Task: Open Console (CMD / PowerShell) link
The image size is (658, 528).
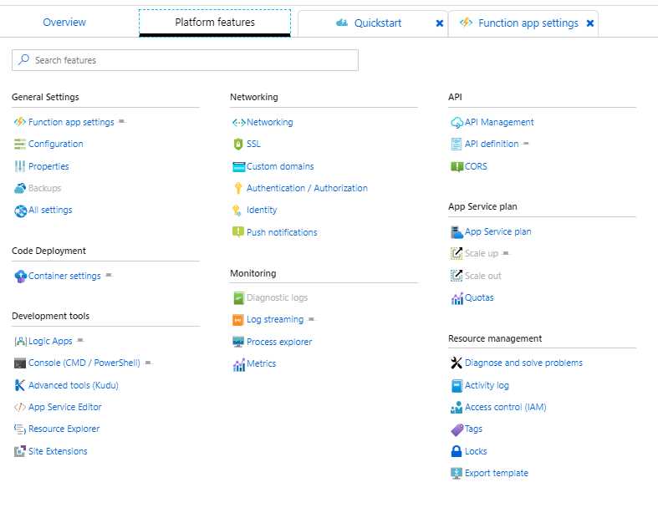Action: tap(84, 363)
